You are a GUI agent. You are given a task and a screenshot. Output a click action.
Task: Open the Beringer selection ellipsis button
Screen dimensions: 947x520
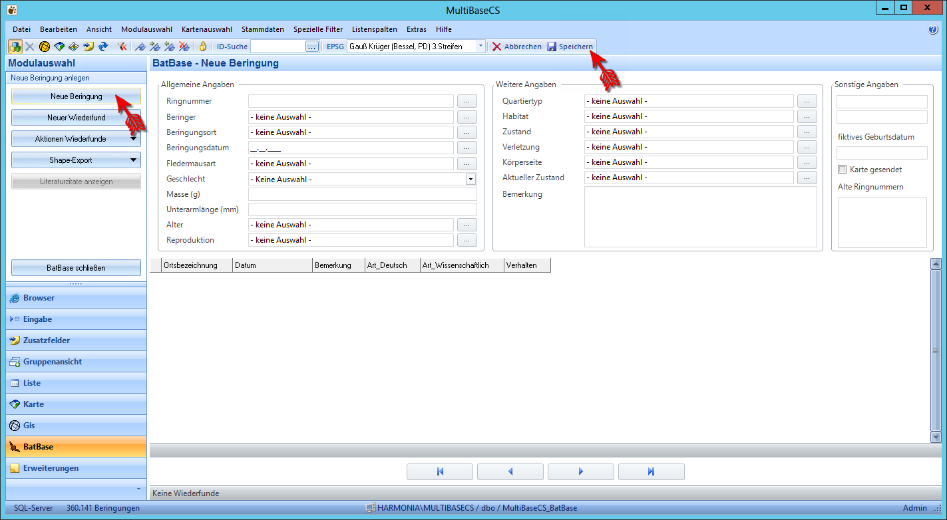pyautogui.click(x=467, y=117)
